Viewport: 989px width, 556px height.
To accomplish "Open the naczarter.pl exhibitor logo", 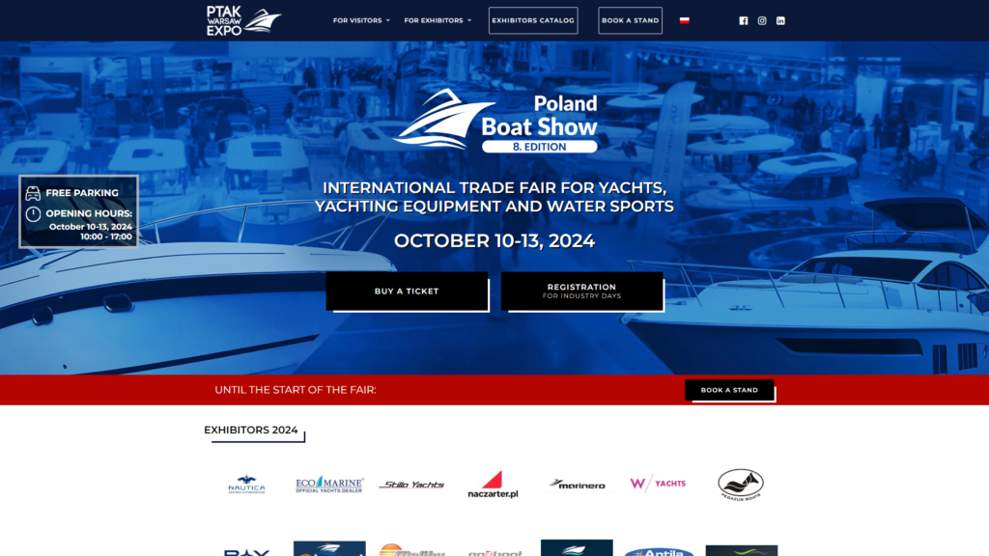I will (x=494, y=485).
